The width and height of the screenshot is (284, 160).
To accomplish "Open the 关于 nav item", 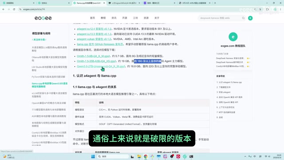I will 157,18.
